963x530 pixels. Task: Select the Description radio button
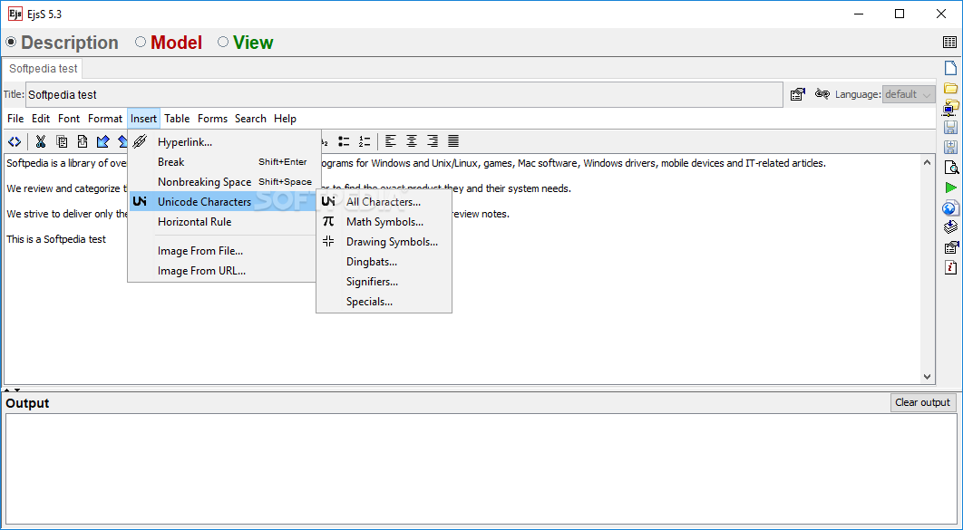11,43
